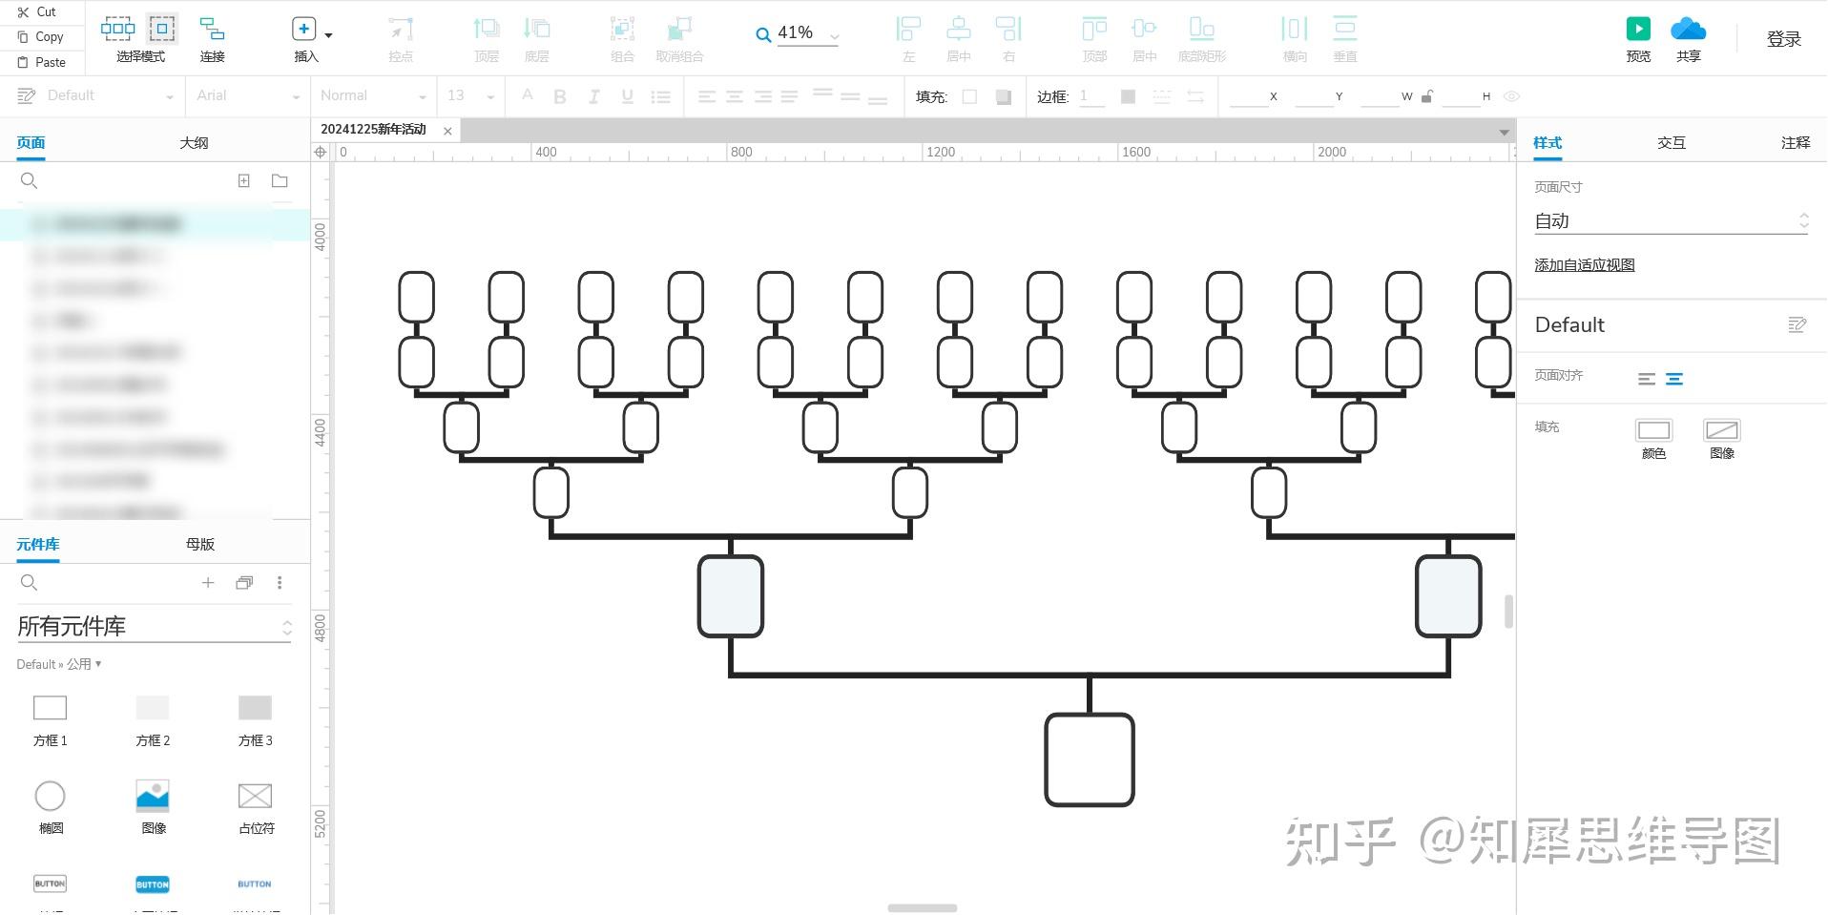Screen dimensions: 1828x915
Task: Switch to the 交互 interactions tab
Action: [x=1672, y=141]
